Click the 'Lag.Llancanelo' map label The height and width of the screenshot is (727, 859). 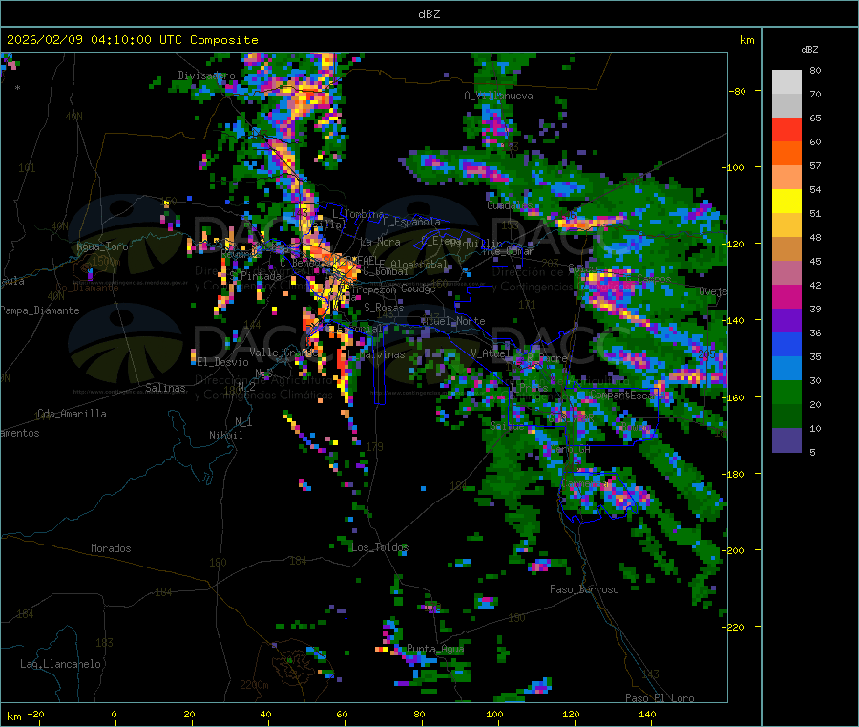point(61,664)
